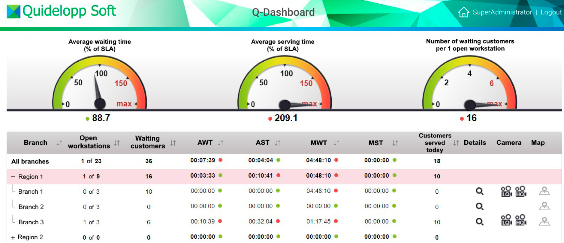Select the All branches row label
This screenshot has height=243, width=564.
30,161
